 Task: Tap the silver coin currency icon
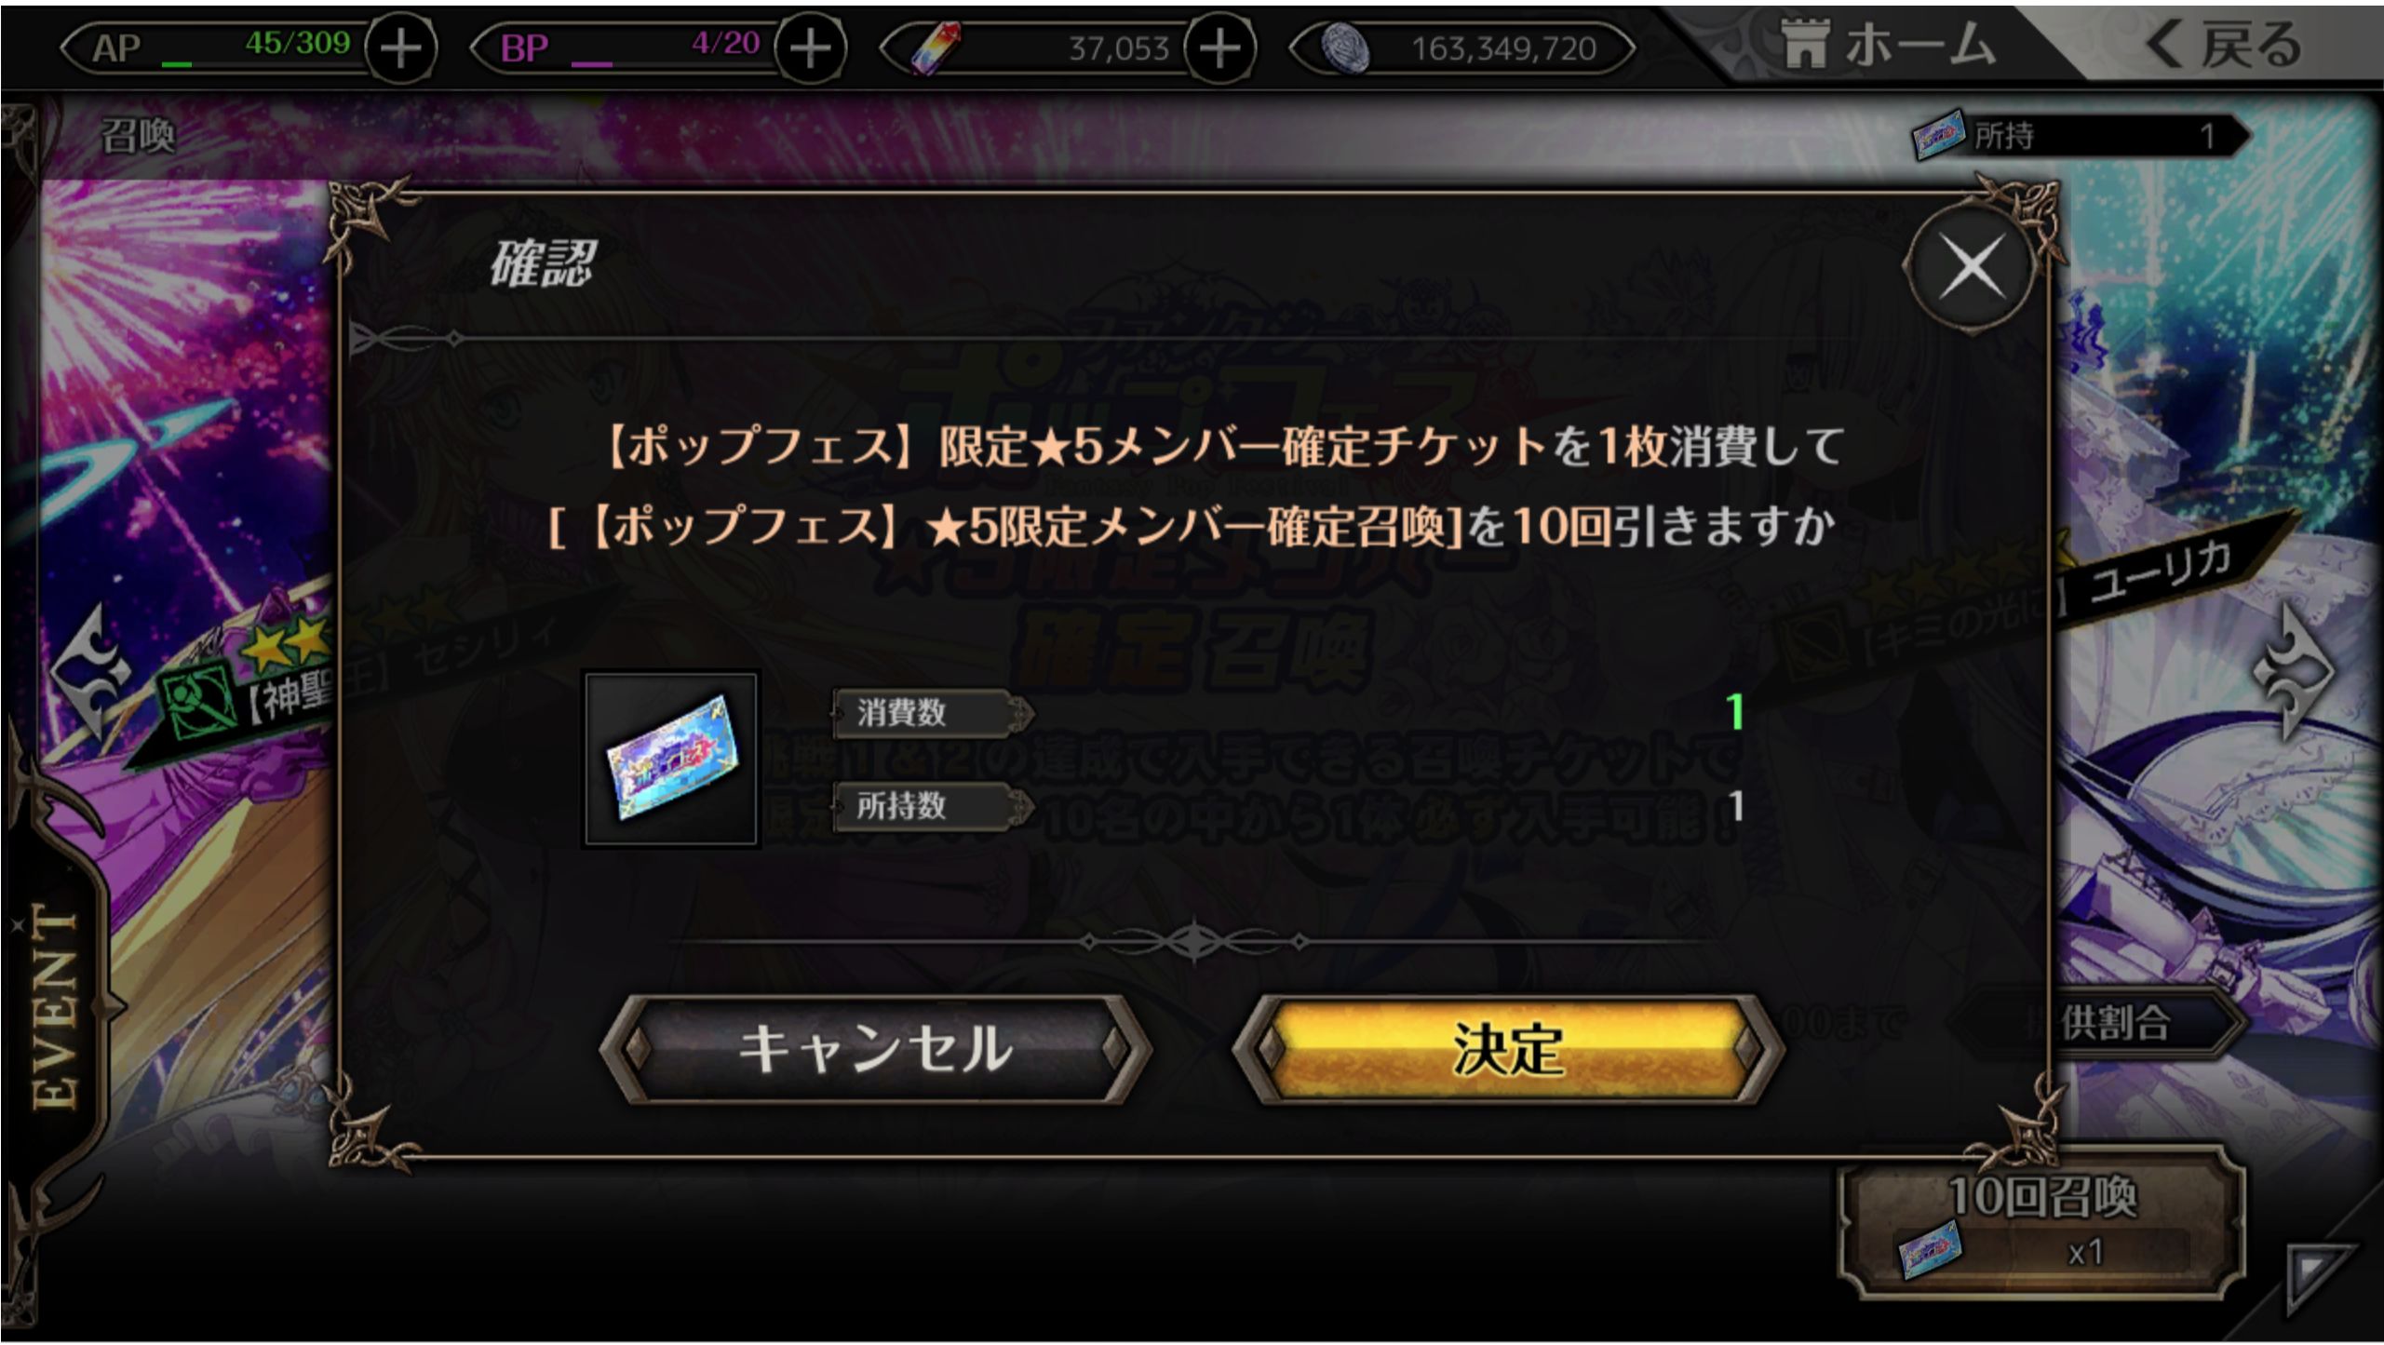(x=1344, y=47)
